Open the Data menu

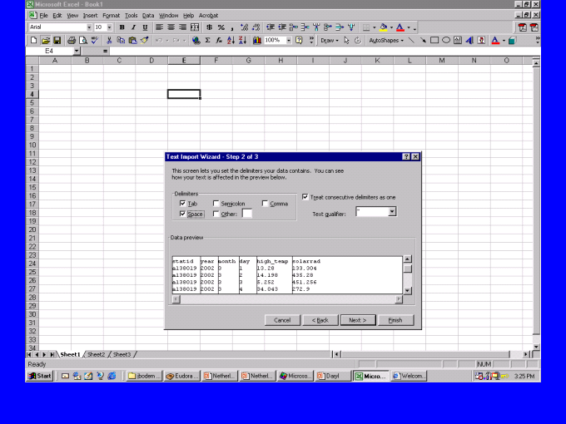[x=148, y=16]
